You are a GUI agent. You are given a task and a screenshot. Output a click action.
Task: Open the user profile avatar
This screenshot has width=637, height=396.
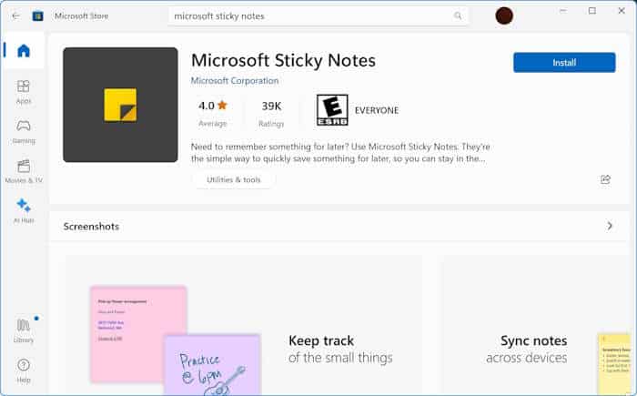pos(504,15)
